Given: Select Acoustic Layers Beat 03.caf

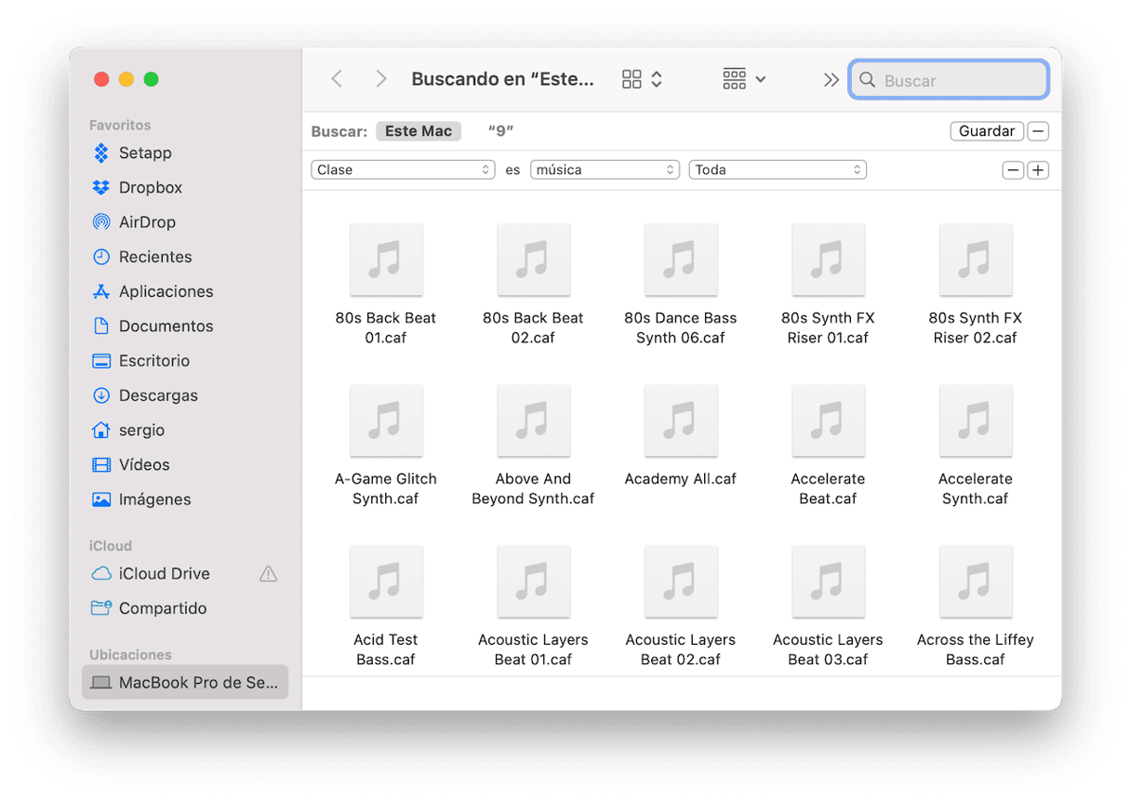Looking at the screenshot, I should point(828,606).
